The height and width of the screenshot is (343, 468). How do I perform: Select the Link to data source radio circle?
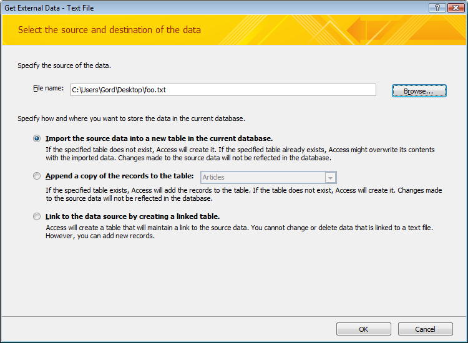coord(37,216)
